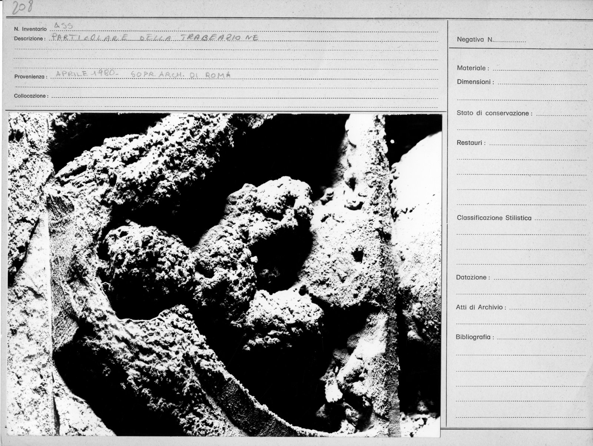This screenshot has height=446, width=593.
Task: Click the 'N. Inventario' label
Action: tap(30, 29)
